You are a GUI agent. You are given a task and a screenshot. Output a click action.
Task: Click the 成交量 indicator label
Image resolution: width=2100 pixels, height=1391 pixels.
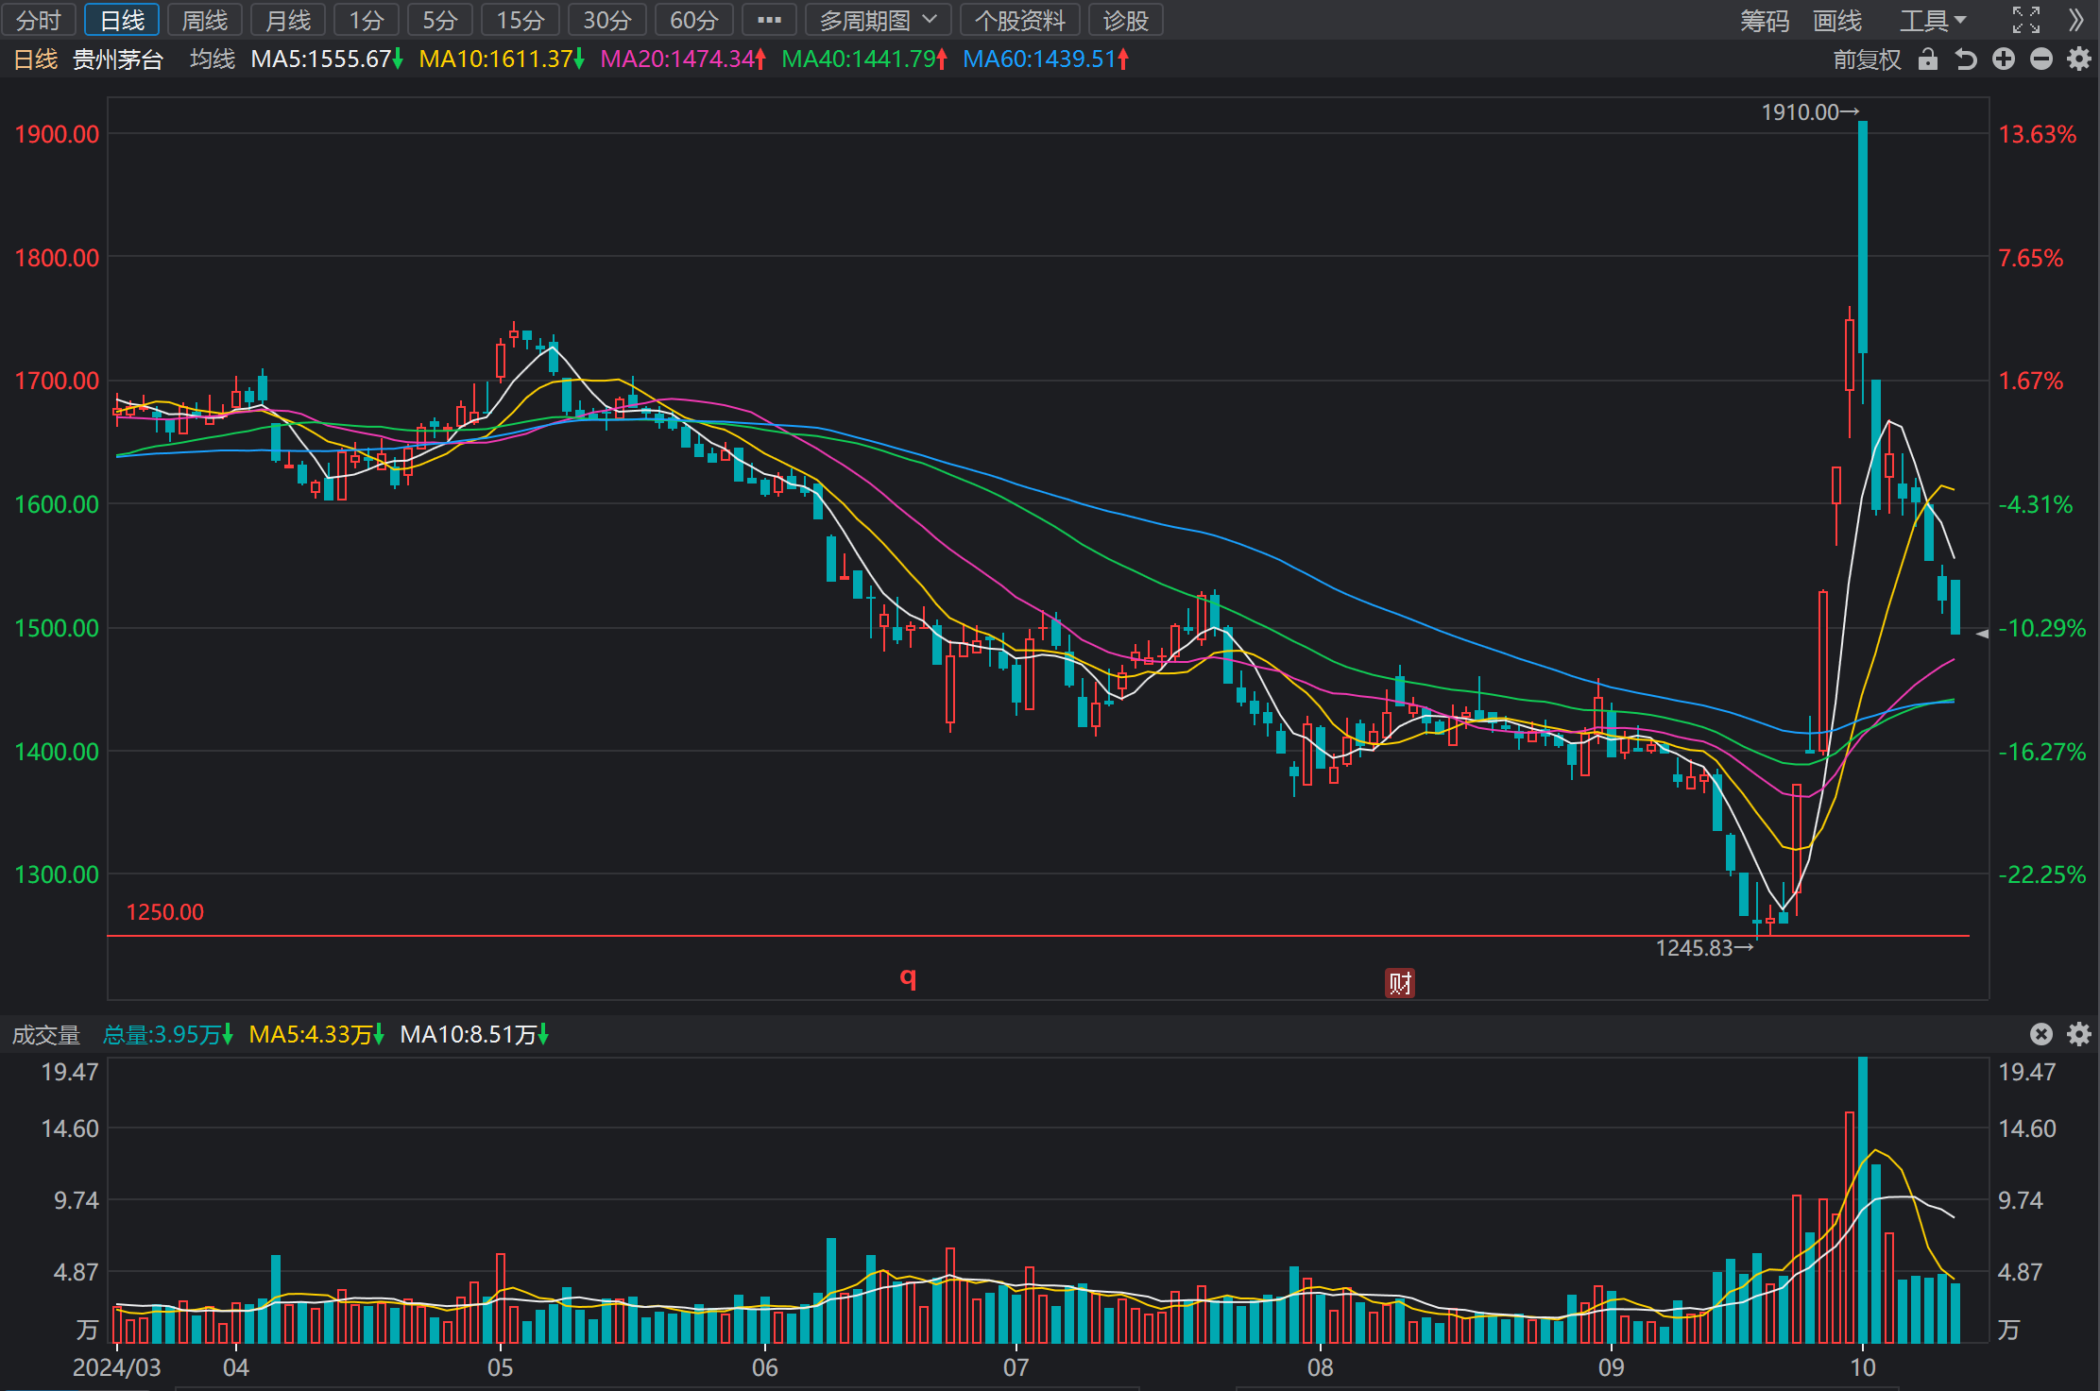[45, 1035]
